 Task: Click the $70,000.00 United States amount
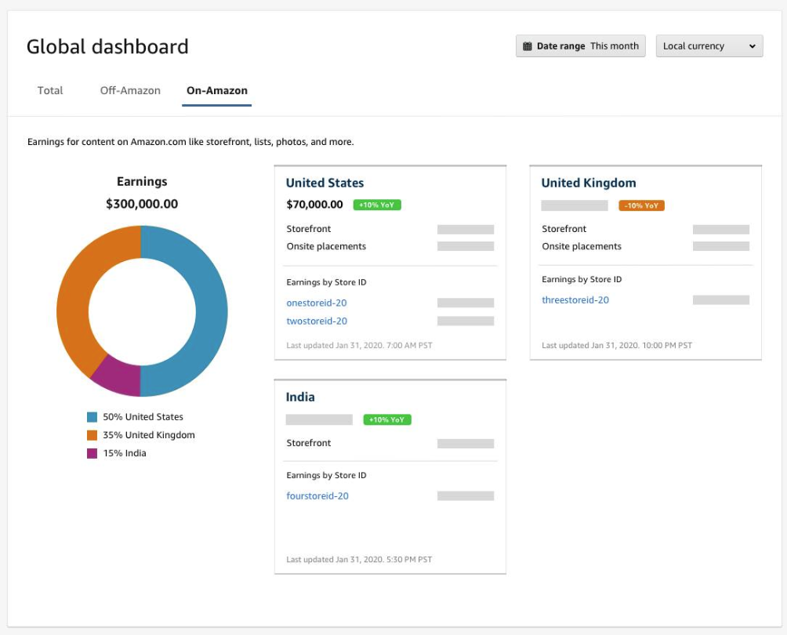(314, 205)
